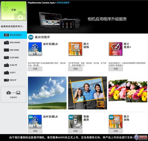
Task: Click the camera and laptop banner image
Action: point(56,21)
